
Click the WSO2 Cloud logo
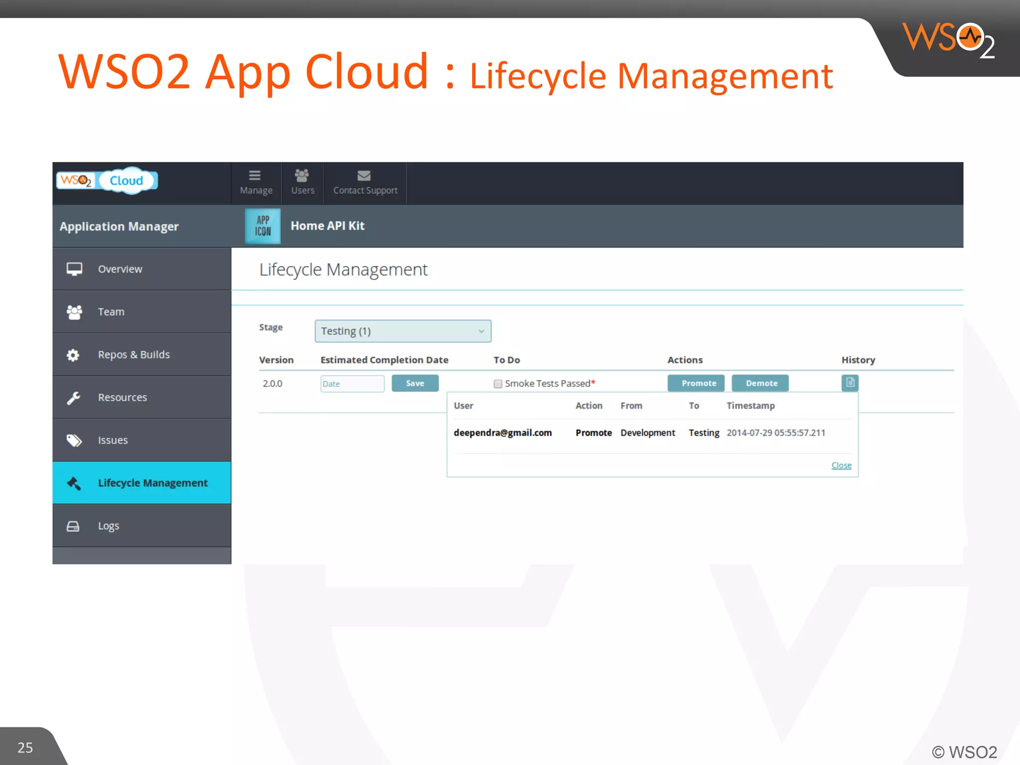(107, 180)
